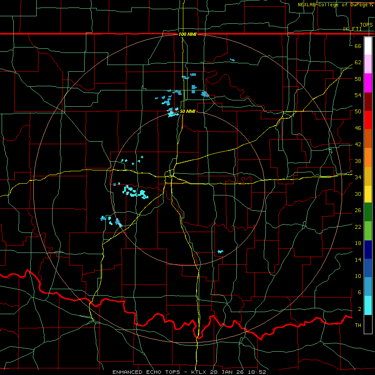This screenshot has height=375, width=375.
Task: Click the [K FT] units label
Action: tap(352, 29)
